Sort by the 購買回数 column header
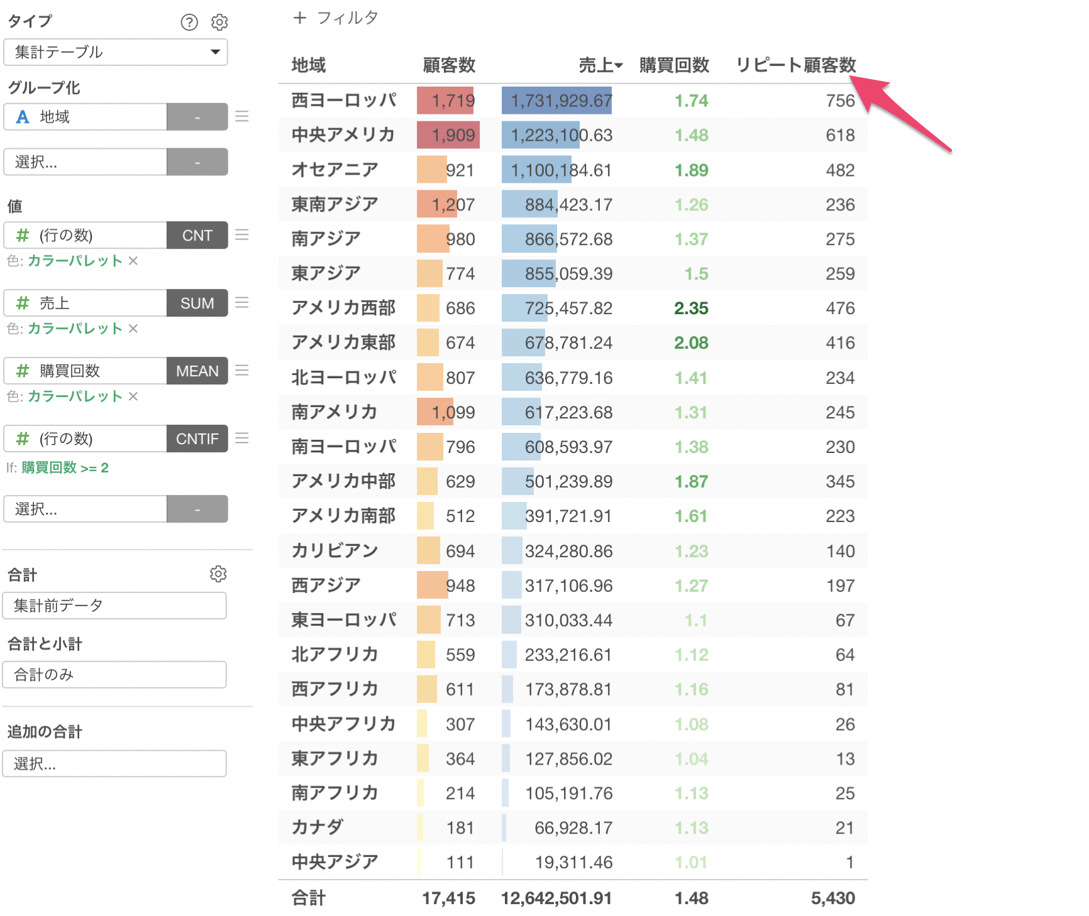The image size is (1089, 916). (674, 65)
